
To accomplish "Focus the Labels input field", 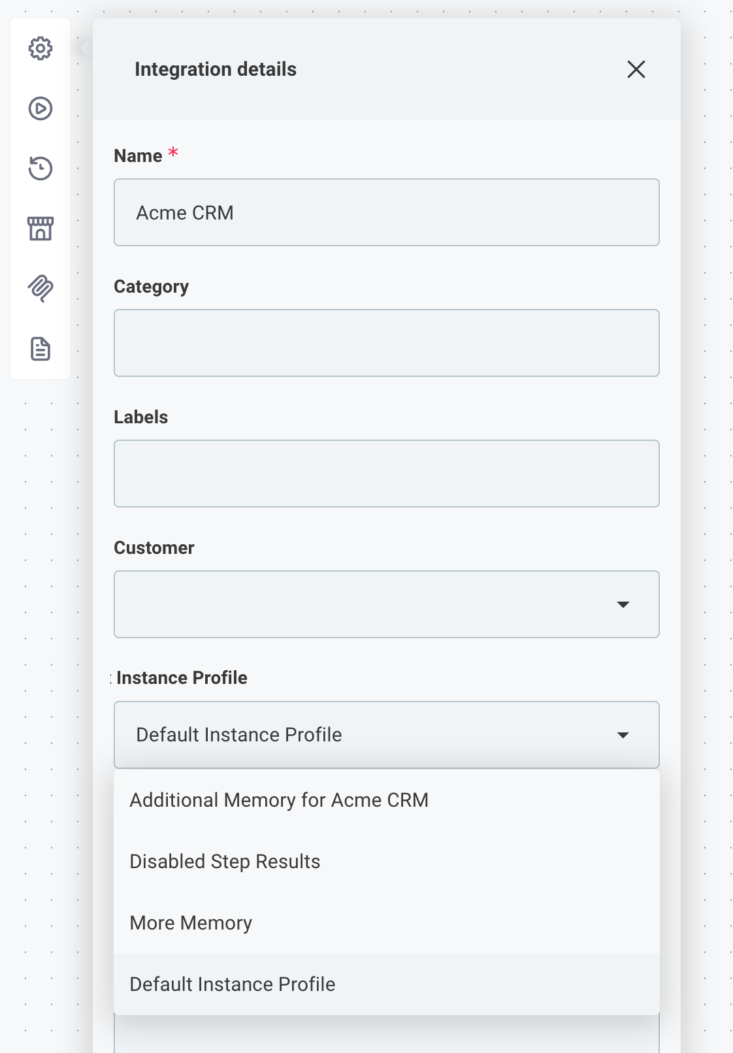I will coord(387,474).
